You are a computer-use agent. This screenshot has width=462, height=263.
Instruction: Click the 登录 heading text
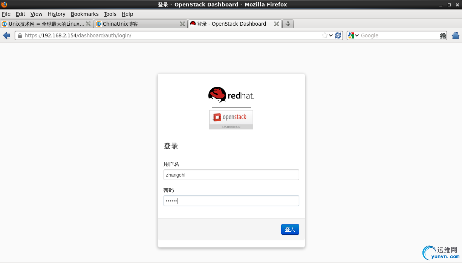171,146
